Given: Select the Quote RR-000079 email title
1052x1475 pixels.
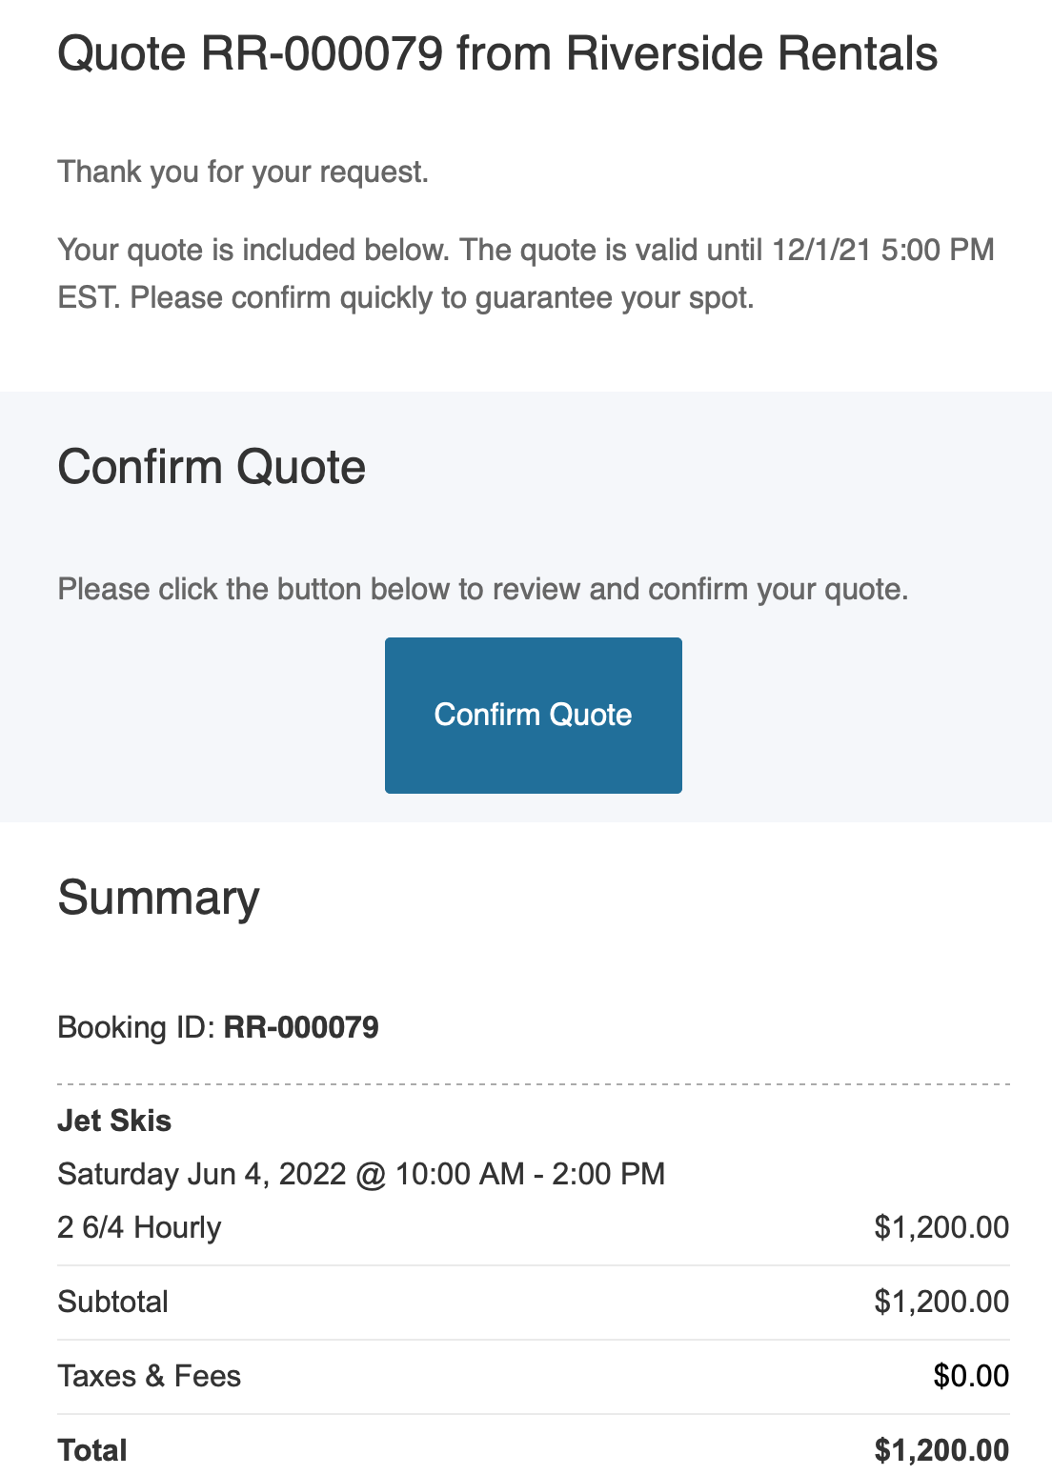Looking at the screenshot, I should 497,53.
